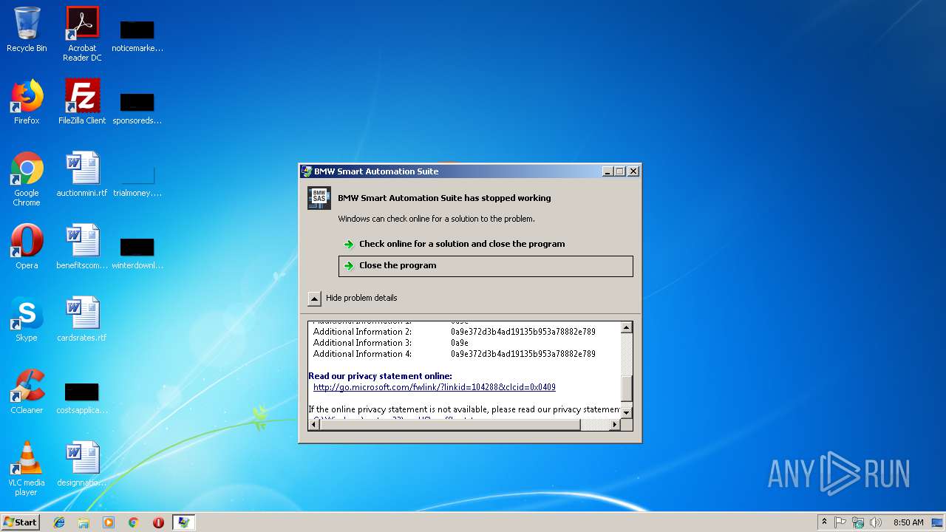This screenshot has height=532, width=946.
Task: Click 'Read our privacy statement online' text
Action: tap(380, 376)
